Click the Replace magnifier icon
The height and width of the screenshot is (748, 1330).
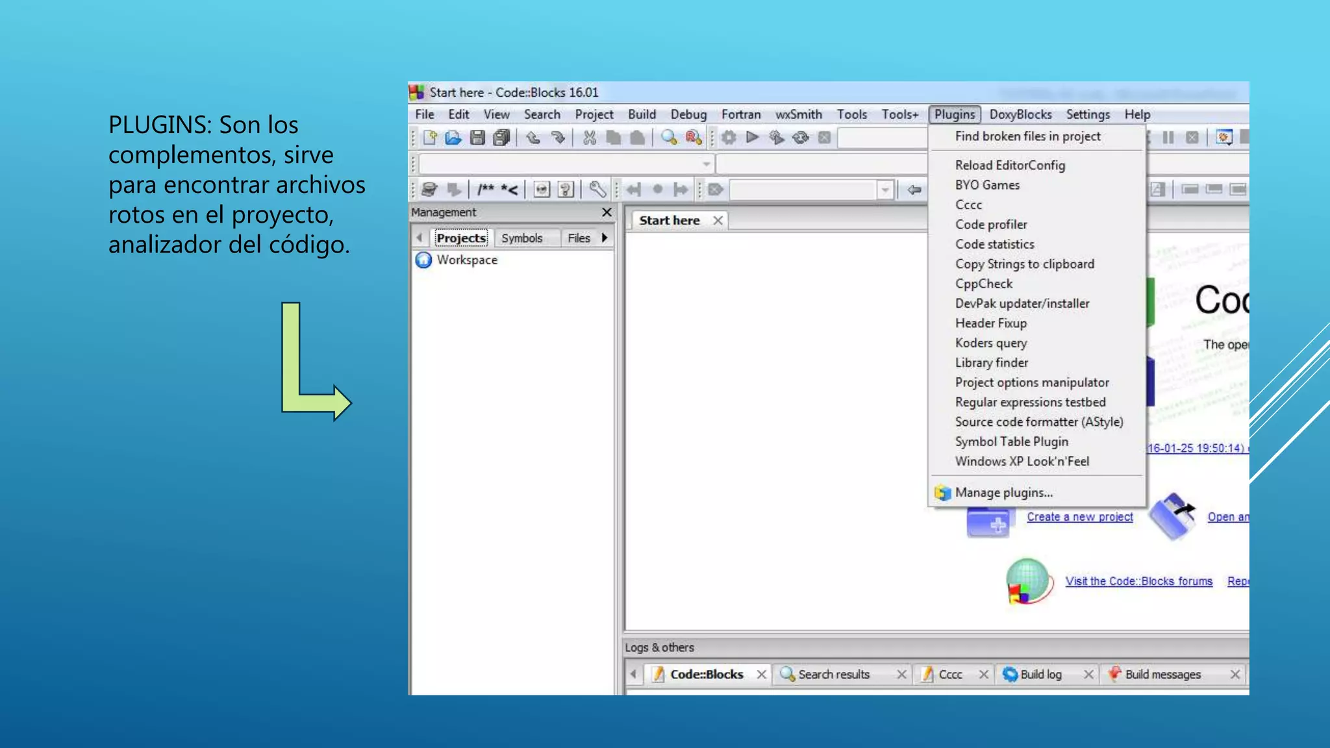(694, 137)
